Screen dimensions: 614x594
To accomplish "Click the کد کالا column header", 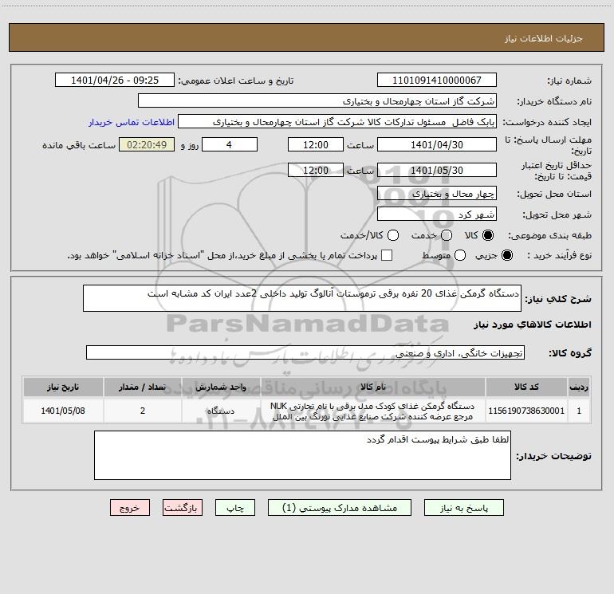I will (x=526, y=387).
